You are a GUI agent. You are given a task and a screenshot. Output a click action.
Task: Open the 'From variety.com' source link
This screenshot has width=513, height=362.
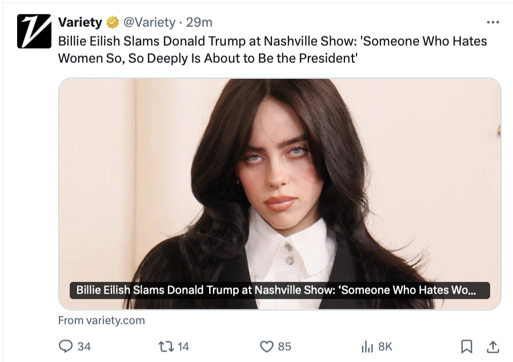tap(102, 320)
